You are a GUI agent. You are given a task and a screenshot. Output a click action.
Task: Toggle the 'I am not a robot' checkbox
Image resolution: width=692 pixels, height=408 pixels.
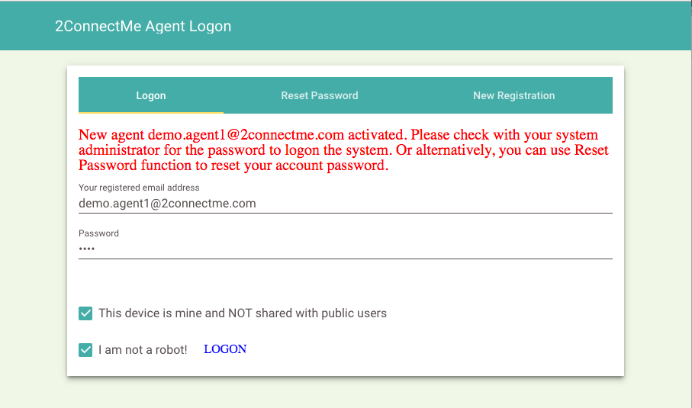[85, 350]
